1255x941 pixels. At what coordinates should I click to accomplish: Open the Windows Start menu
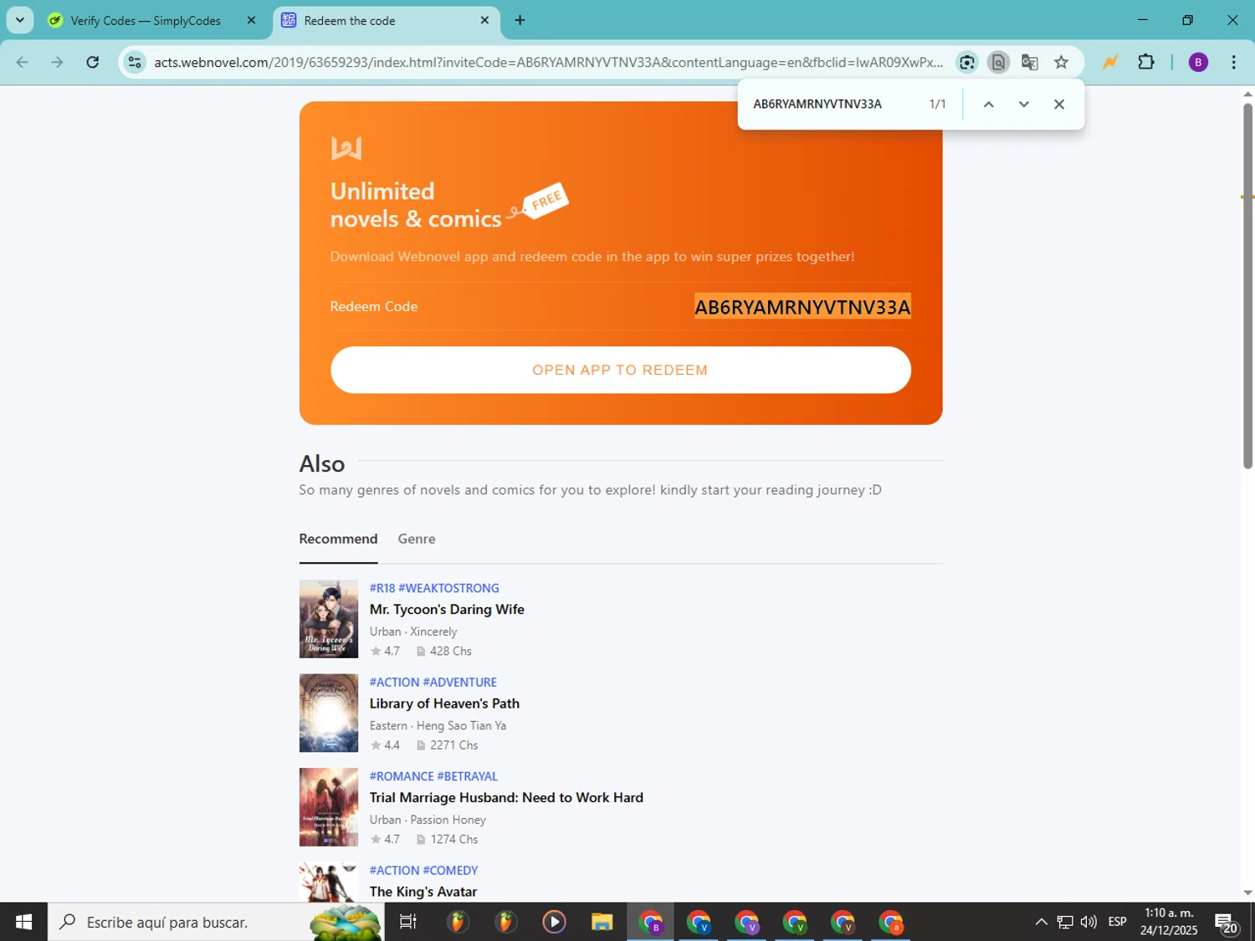[23, 922]
